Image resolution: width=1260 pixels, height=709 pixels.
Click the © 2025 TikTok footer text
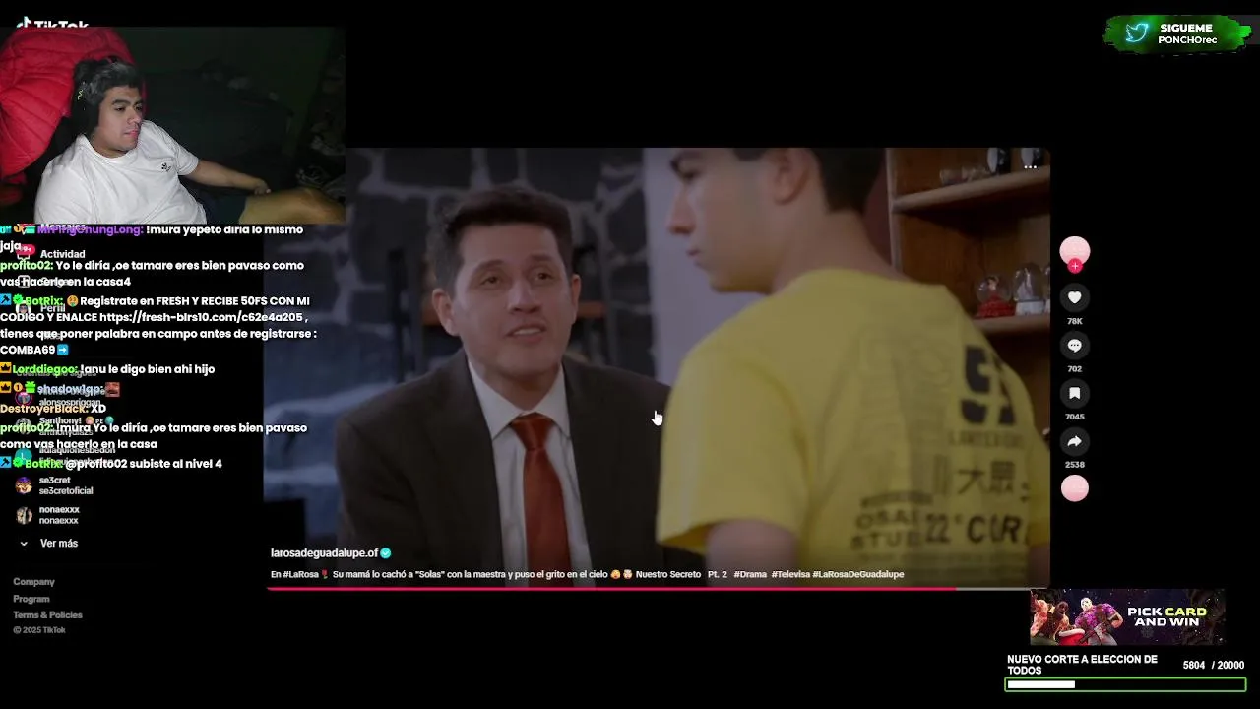(39, 630)
